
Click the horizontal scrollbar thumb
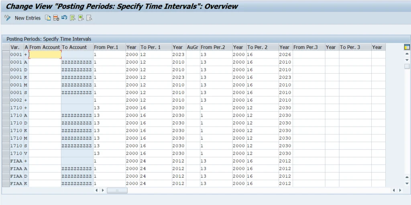pos(117,190)
